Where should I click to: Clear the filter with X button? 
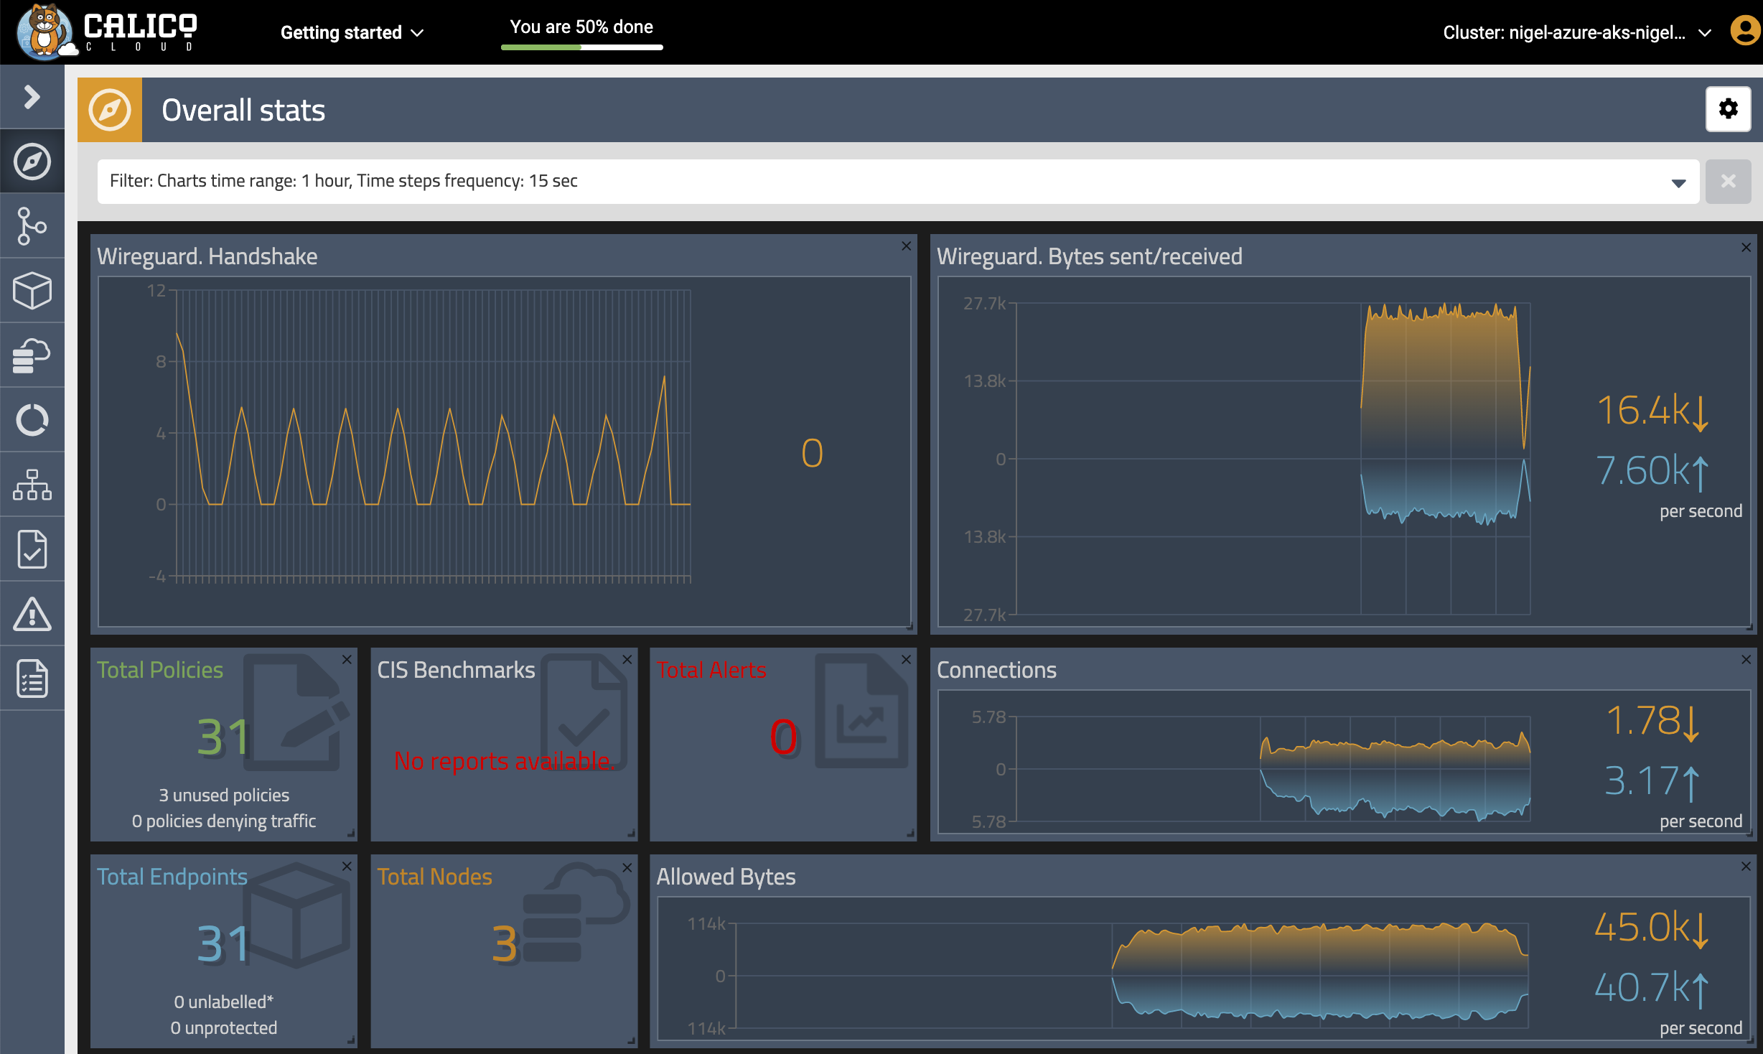coord(1728,181)
